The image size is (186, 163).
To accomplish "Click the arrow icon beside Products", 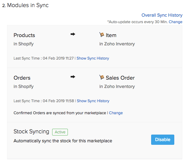I will (73, 34).
